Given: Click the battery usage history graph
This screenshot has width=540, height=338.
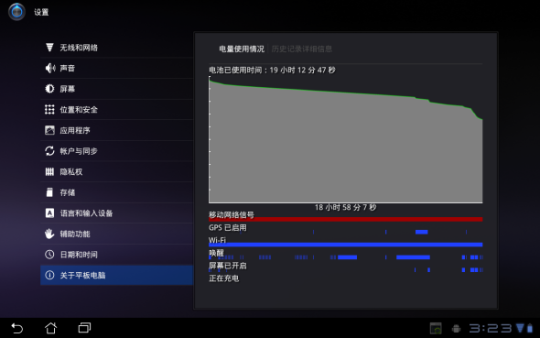Looking at the screenshot, I should tap(345, 139).
